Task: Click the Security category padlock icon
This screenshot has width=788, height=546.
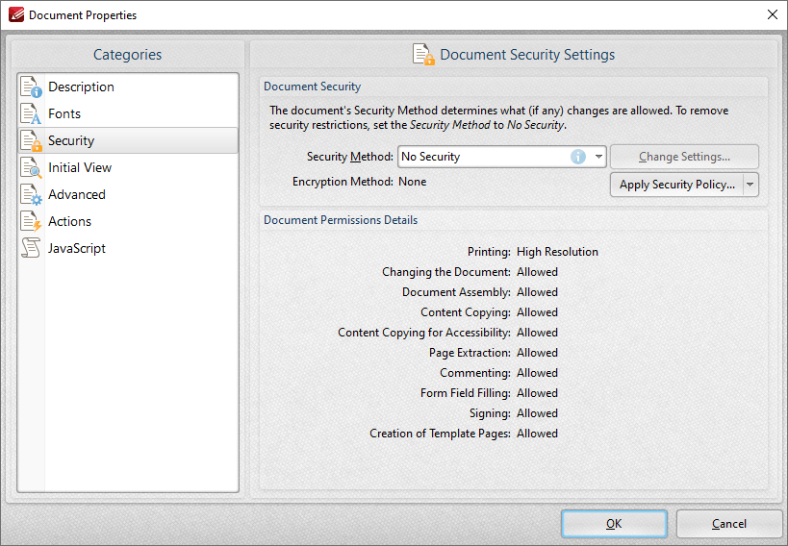Action: [x=31, y=140]
